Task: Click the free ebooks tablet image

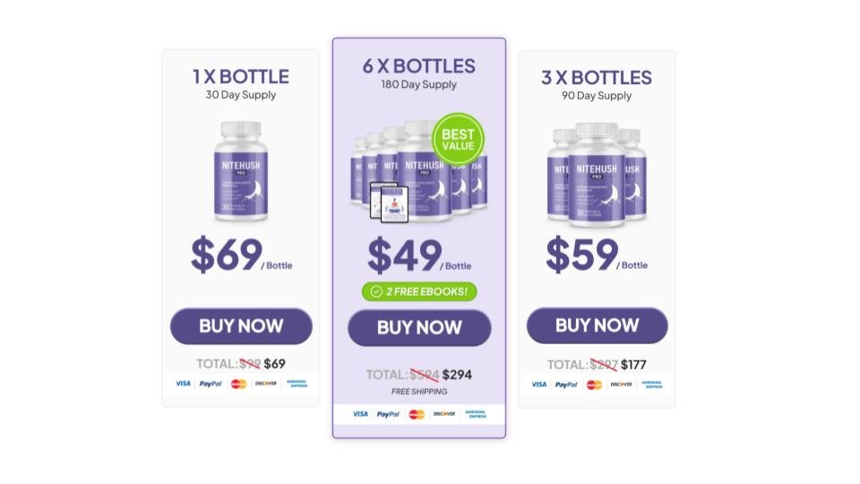Action: click(390, 203)
